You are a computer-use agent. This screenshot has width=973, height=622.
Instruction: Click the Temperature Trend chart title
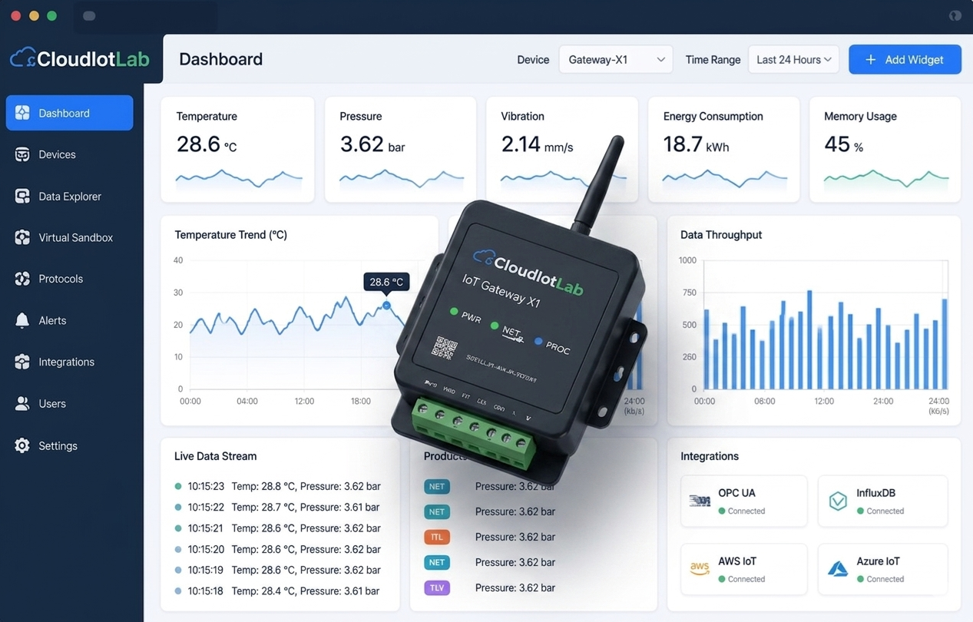point(230,235)
